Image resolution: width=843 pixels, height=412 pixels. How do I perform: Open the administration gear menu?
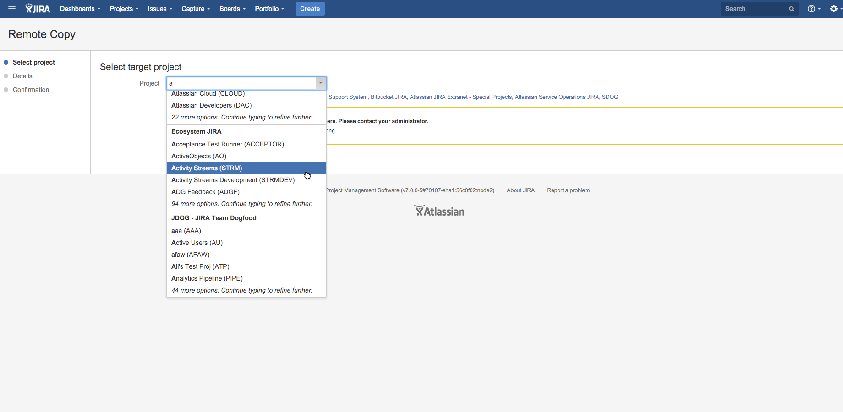click(x=835, y=9)
